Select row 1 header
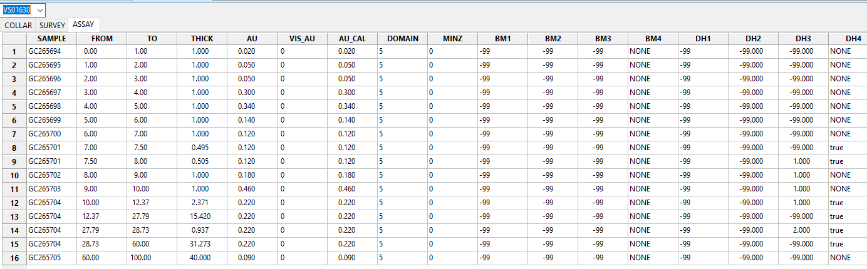This screenshot has width=867, height=269. click(13, 51)
